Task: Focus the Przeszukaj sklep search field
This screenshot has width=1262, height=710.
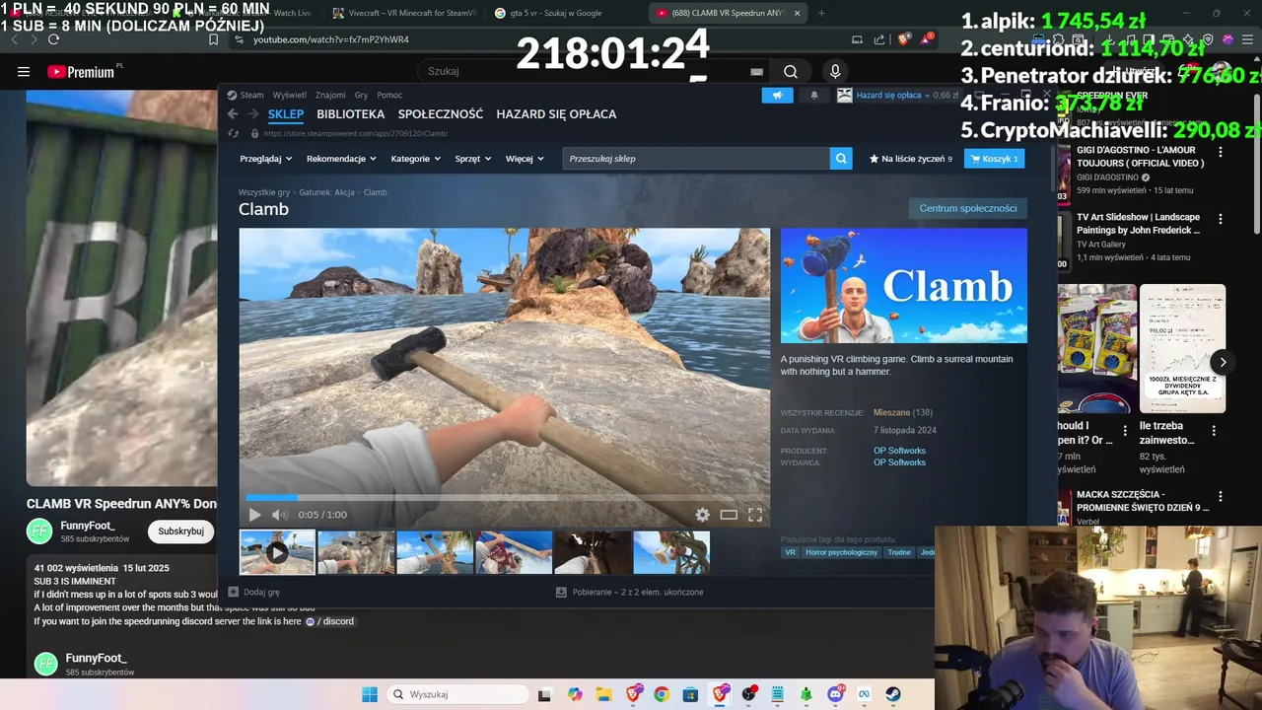Action: point(696,158)
